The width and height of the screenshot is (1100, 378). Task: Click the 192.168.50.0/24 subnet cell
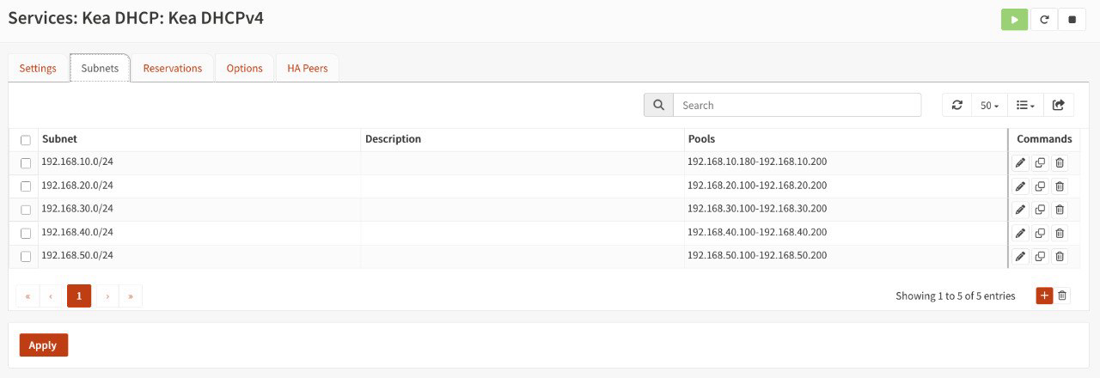(x=199, y=256)
